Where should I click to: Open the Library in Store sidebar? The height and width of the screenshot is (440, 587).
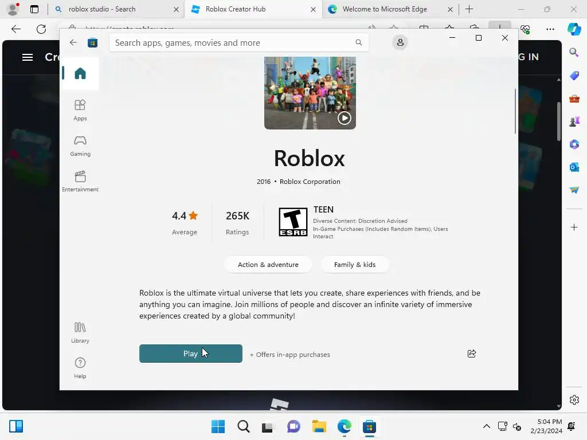point(80,333)
